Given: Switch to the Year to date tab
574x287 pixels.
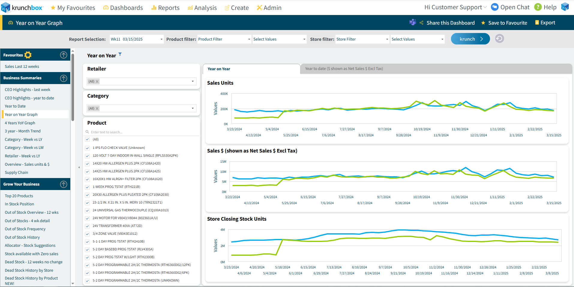Looking at the screenshot, I should tap(344, 69).
